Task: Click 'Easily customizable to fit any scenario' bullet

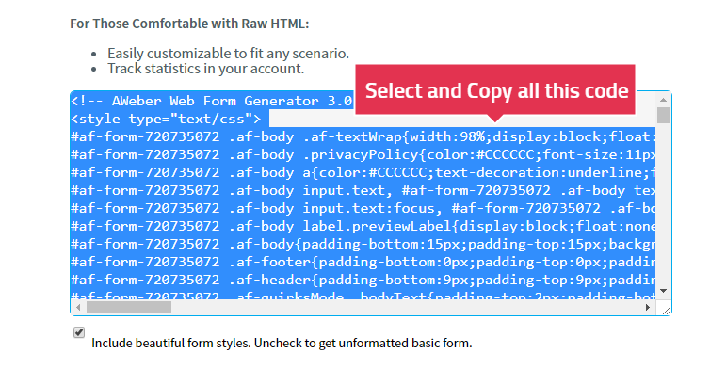Action: [x=228, y=54]
